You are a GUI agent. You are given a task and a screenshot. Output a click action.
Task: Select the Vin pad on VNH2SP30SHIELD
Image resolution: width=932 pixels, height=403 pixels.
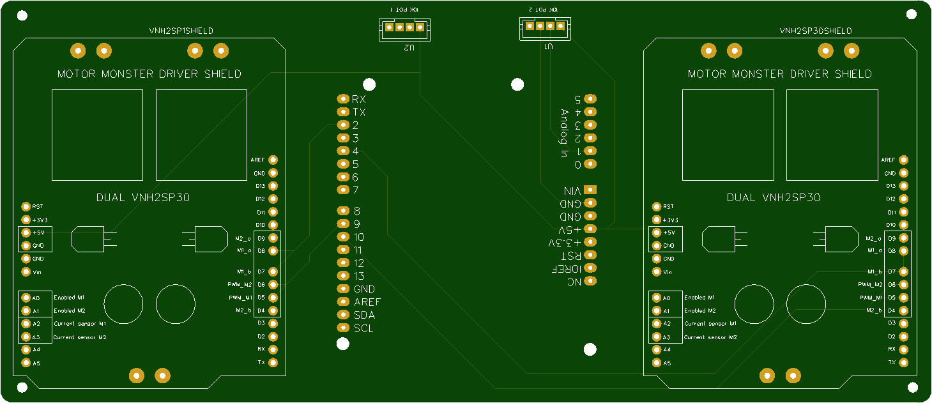click(x=657, y=271)
